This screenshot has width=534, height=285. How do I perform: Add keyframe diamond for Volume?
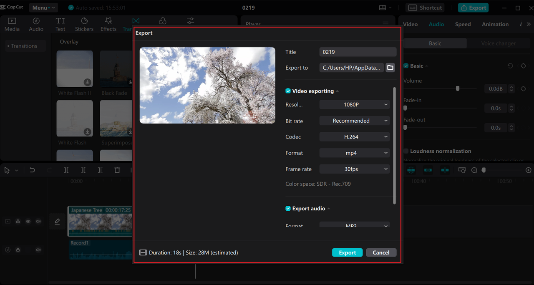(x=523, y=89)
